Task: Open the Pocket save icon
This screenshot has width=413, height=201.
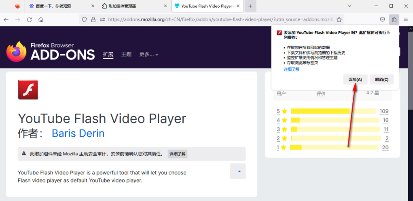Action: tap(382, 19)
